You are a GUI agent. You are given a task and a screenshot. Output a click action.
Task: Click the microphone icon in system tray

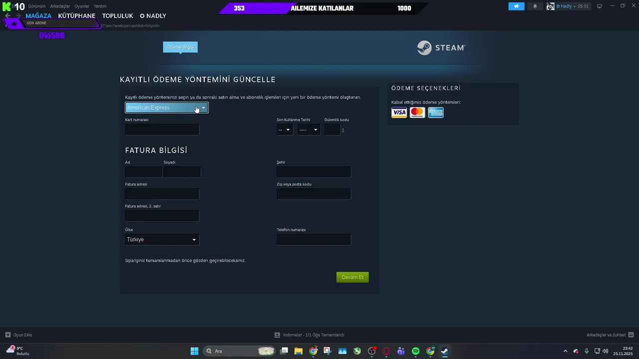click(x=587, y=351)
